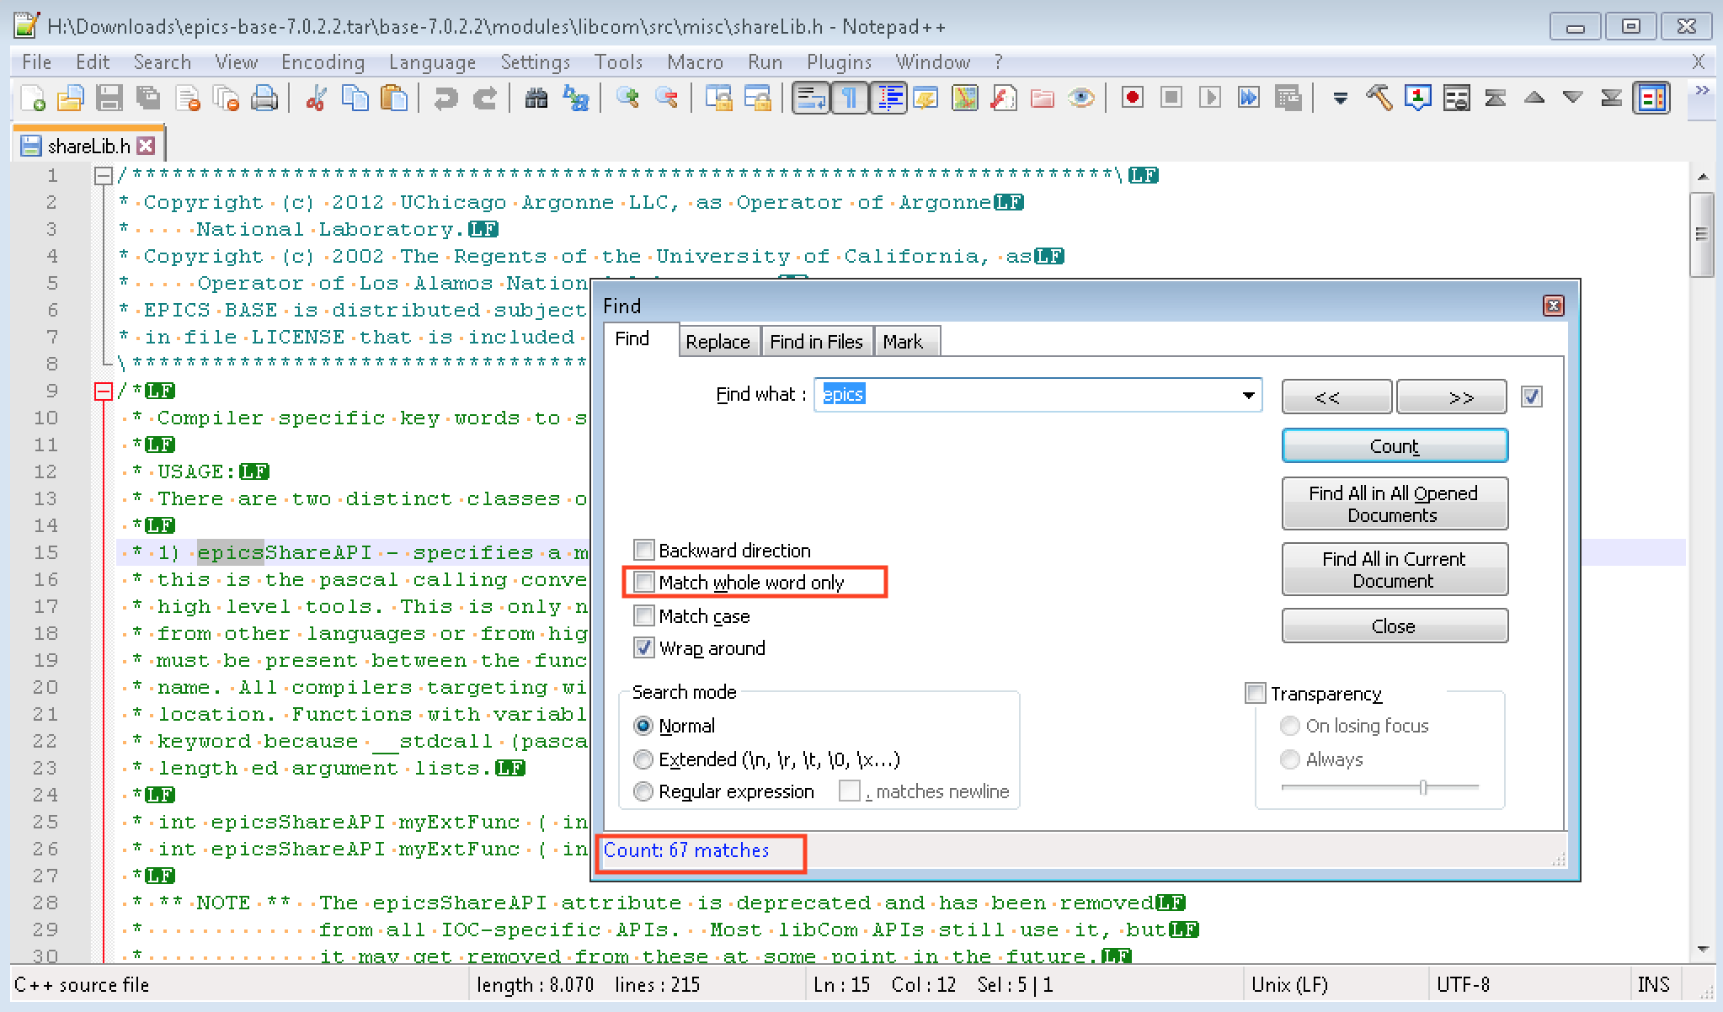
Task: Show all characters toggle icon
Action: pos(850,98)
